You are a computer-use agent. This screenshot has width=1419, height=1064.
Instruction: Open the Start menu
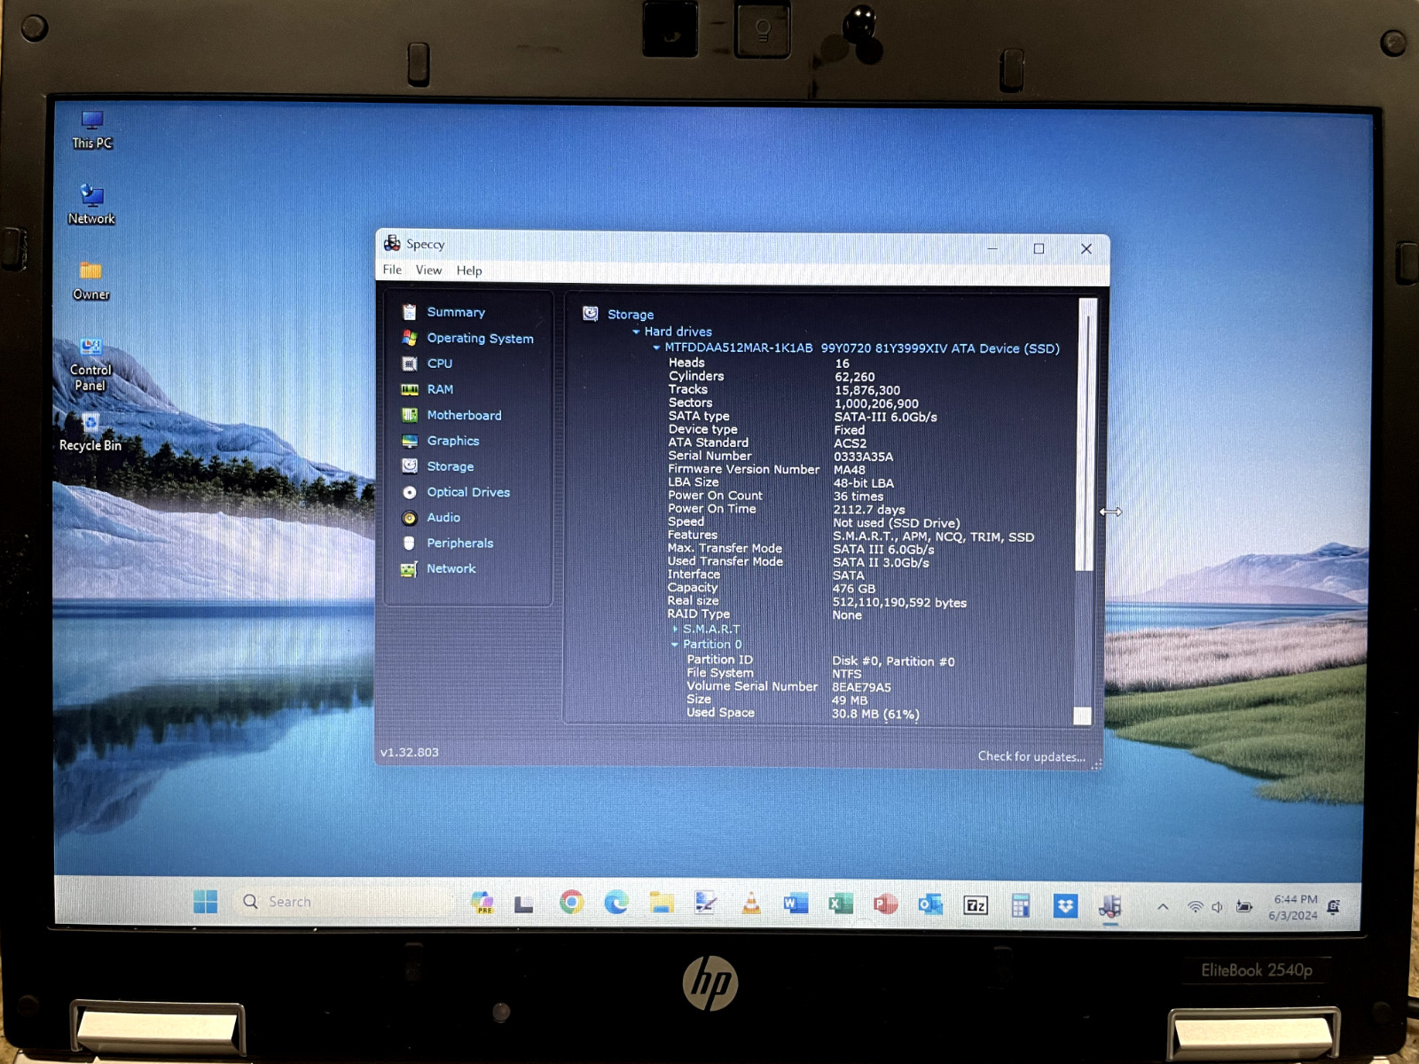[x=205, y=902]
